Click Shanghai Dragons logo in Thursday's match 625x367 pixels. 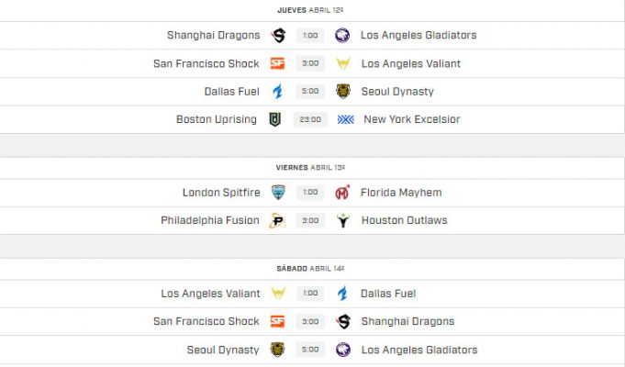[278, 36]
